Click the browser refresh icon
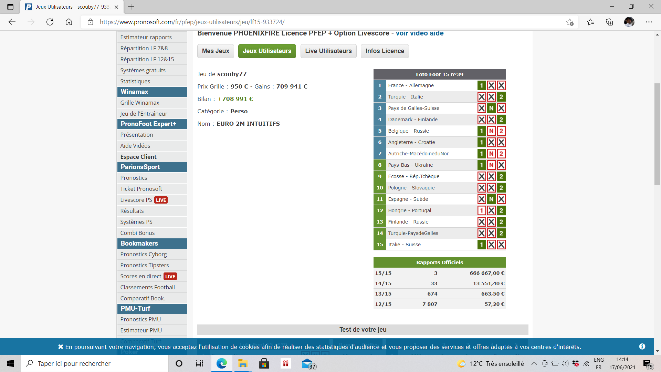The height and width of the screenshot is (372, 661). (x=50, y=22)
